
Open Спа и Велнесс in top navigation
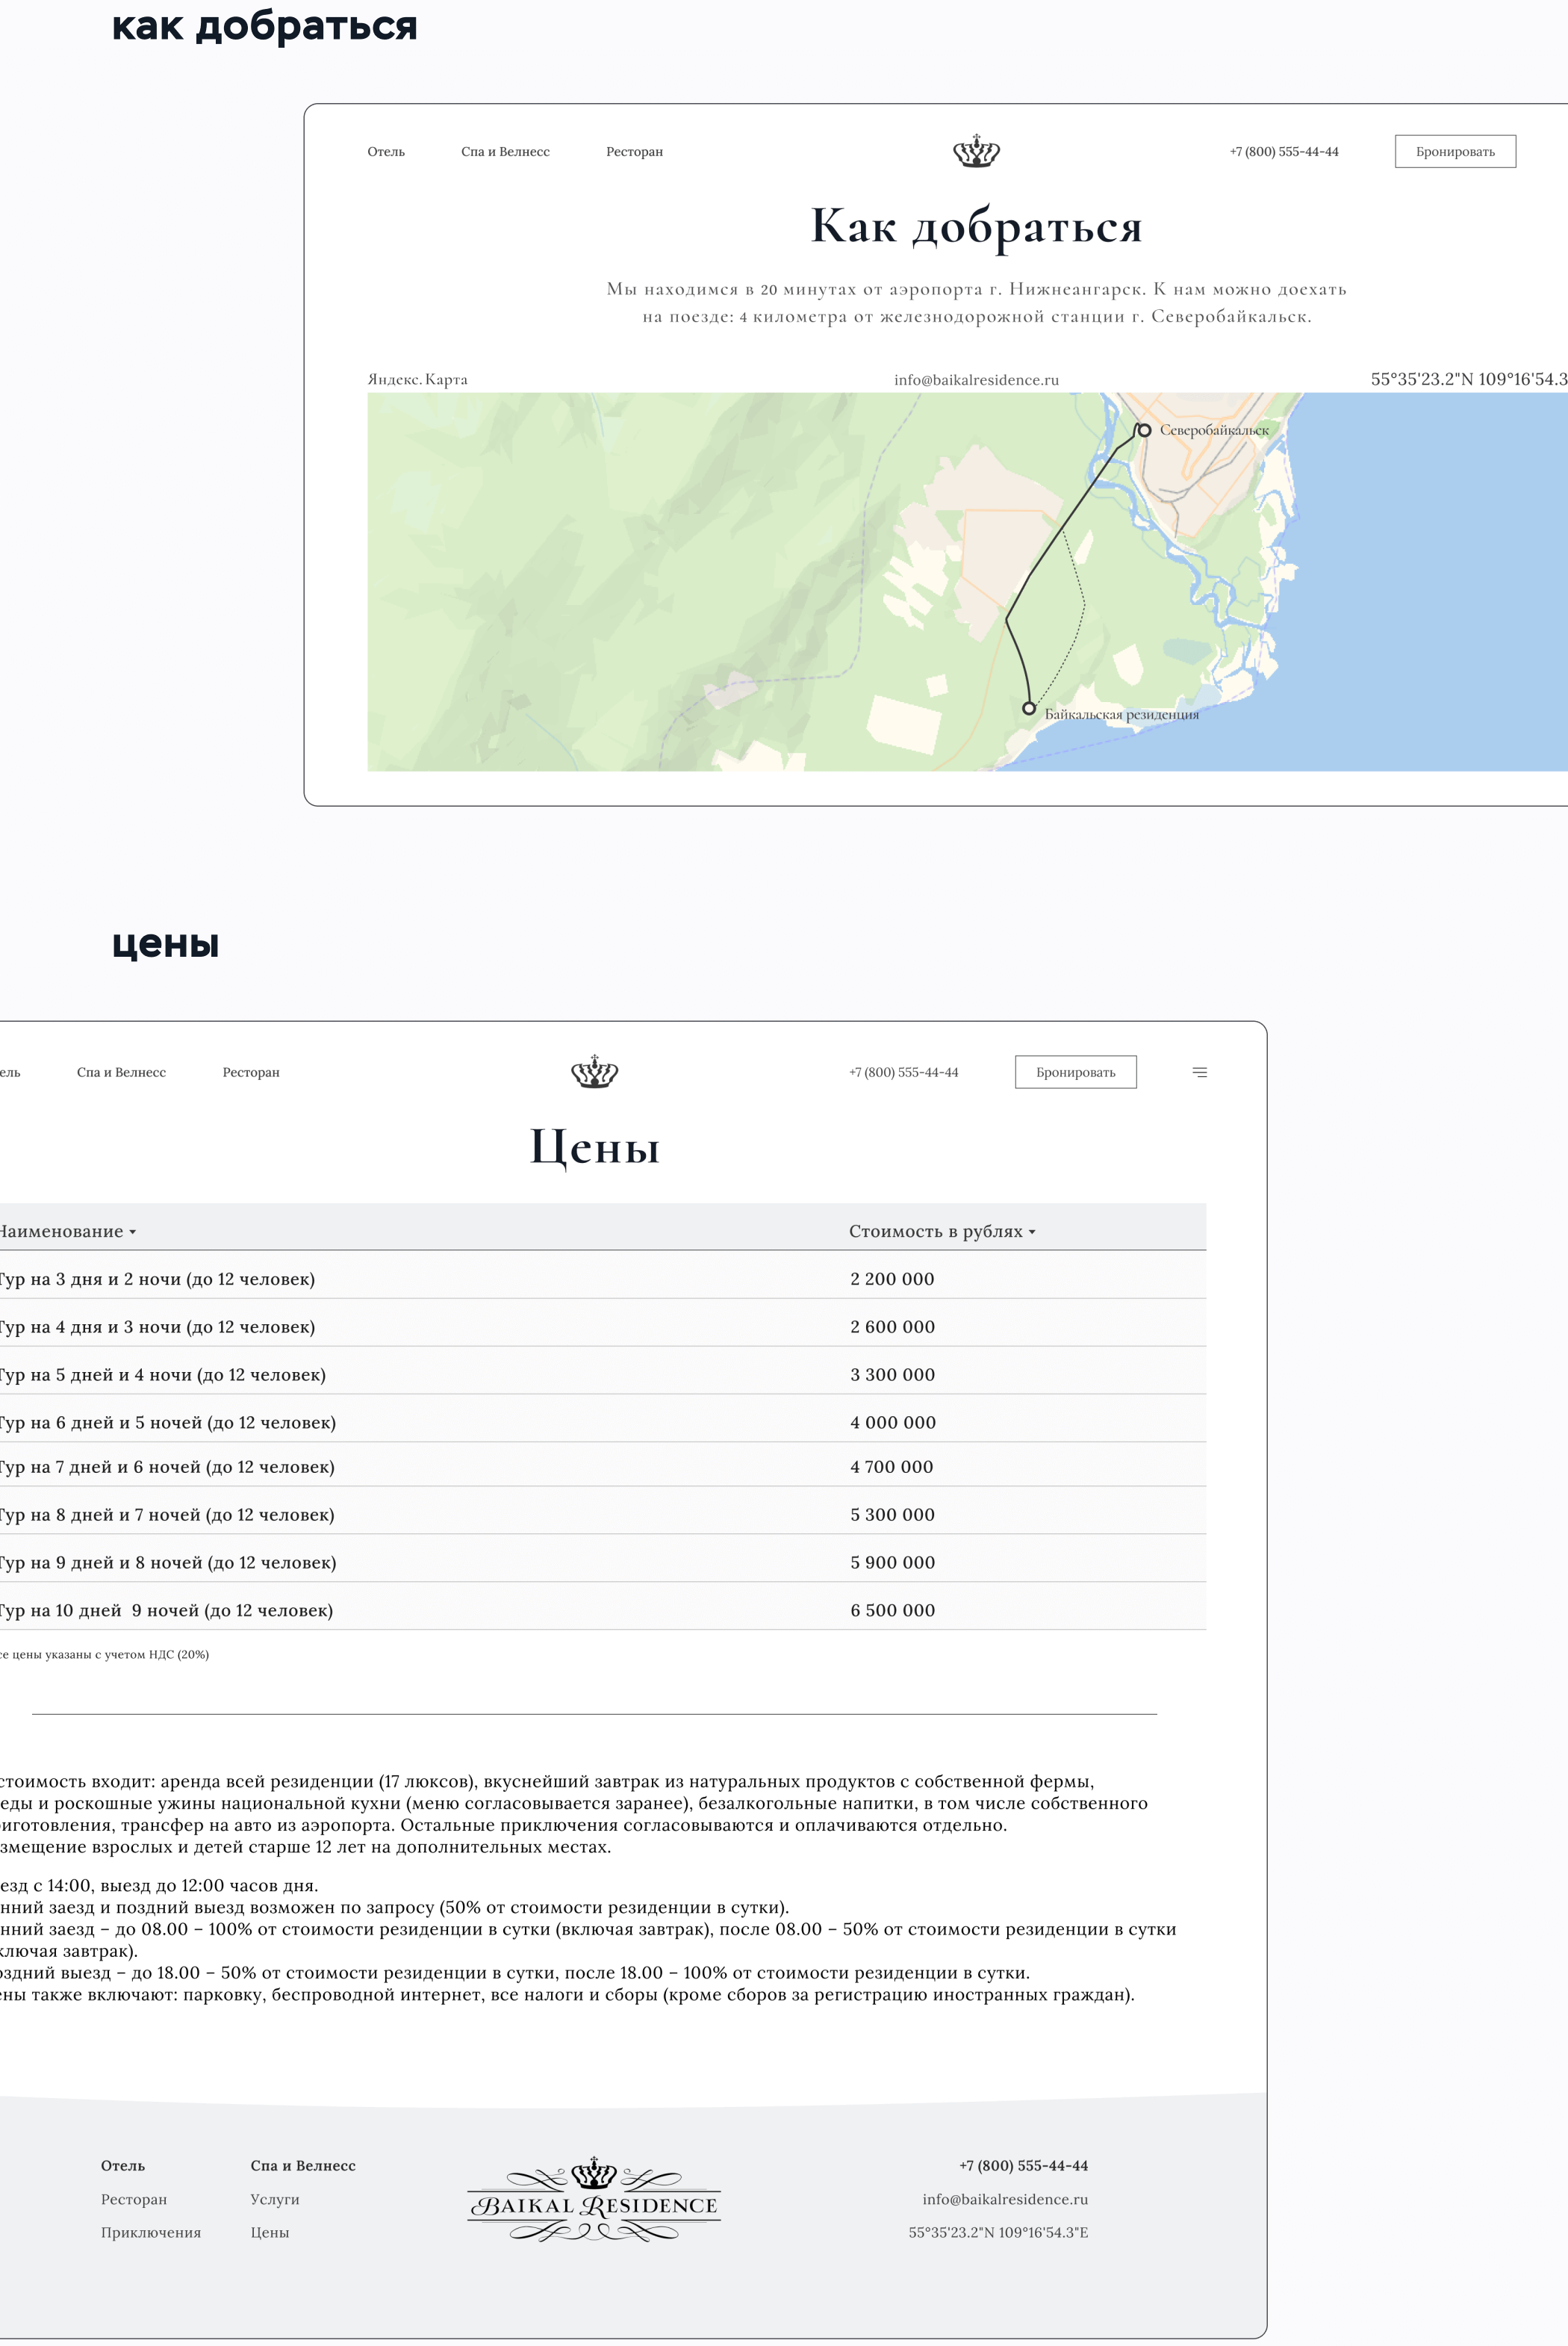[x=505, y=152]
